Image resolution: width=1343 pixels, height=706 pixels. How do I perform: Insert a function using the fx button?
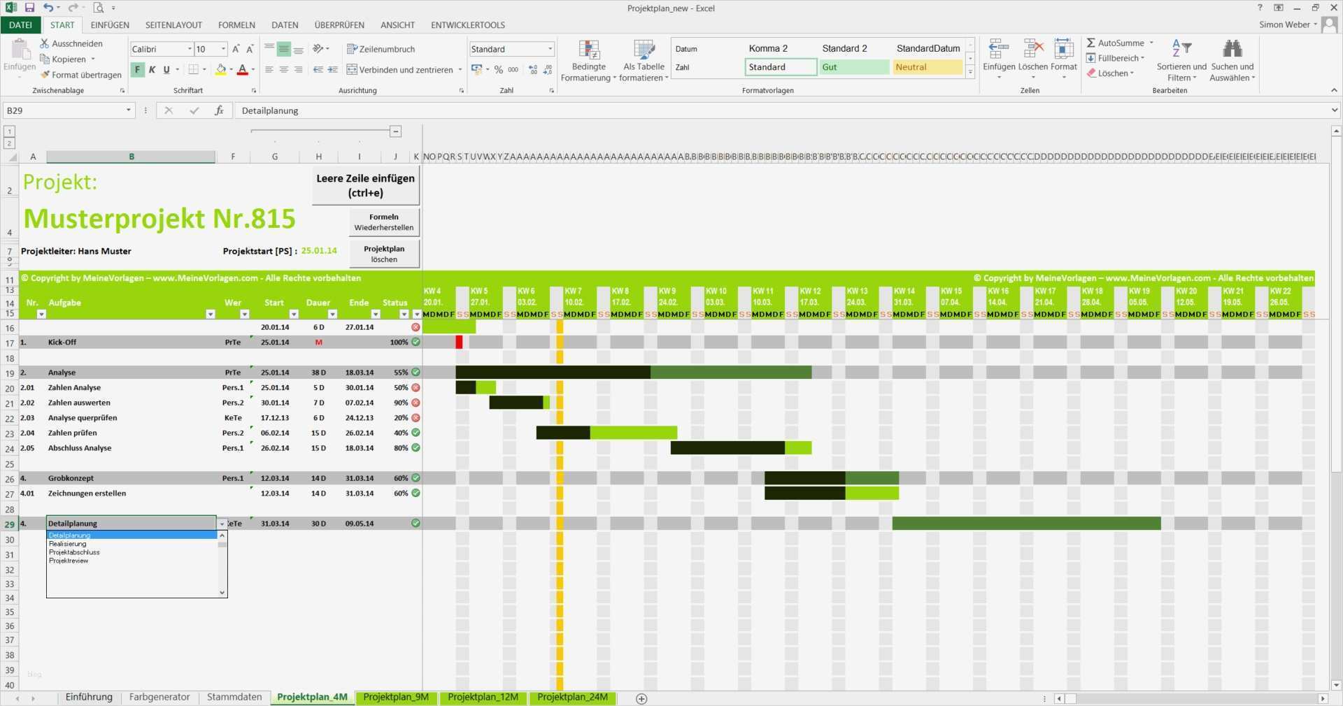219,110
